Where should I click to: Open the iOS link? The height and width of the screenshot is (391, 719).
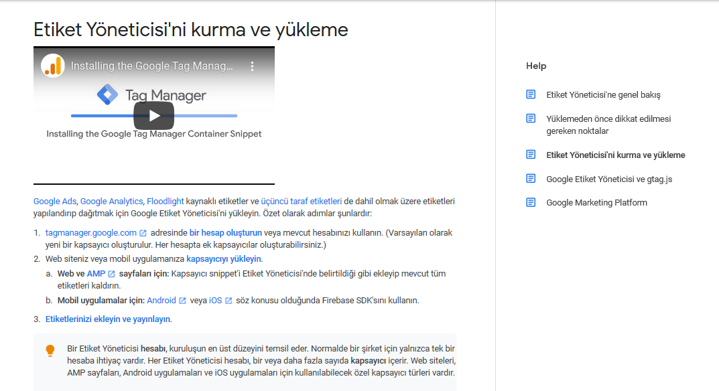pos(216,300)
